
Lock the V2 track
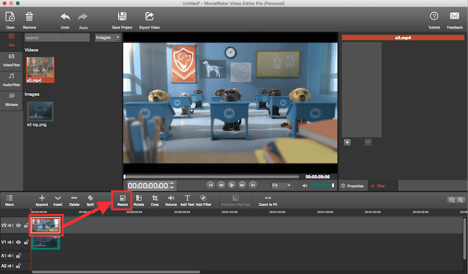point(26,225)
